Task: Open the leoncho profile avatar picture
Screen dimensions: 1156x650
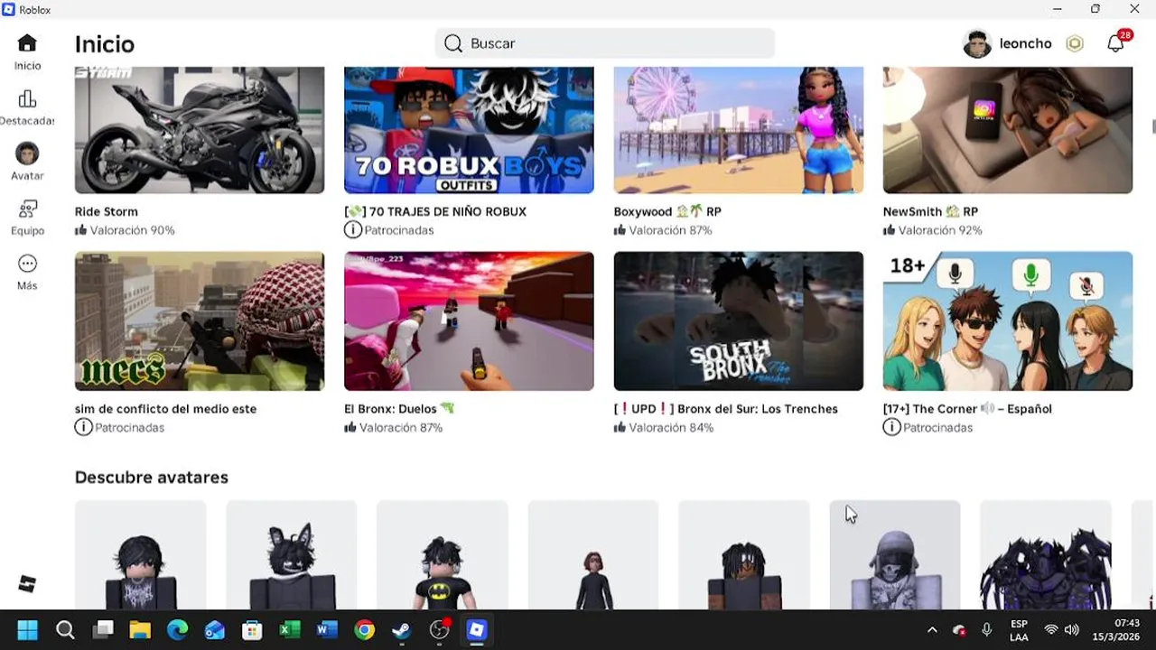Action: click(977, 43)
